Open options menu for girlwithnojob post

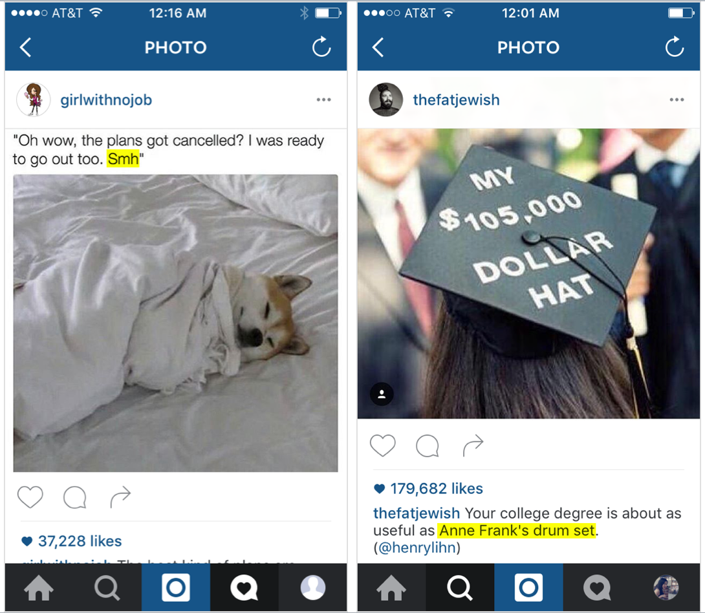click(324, 100)
